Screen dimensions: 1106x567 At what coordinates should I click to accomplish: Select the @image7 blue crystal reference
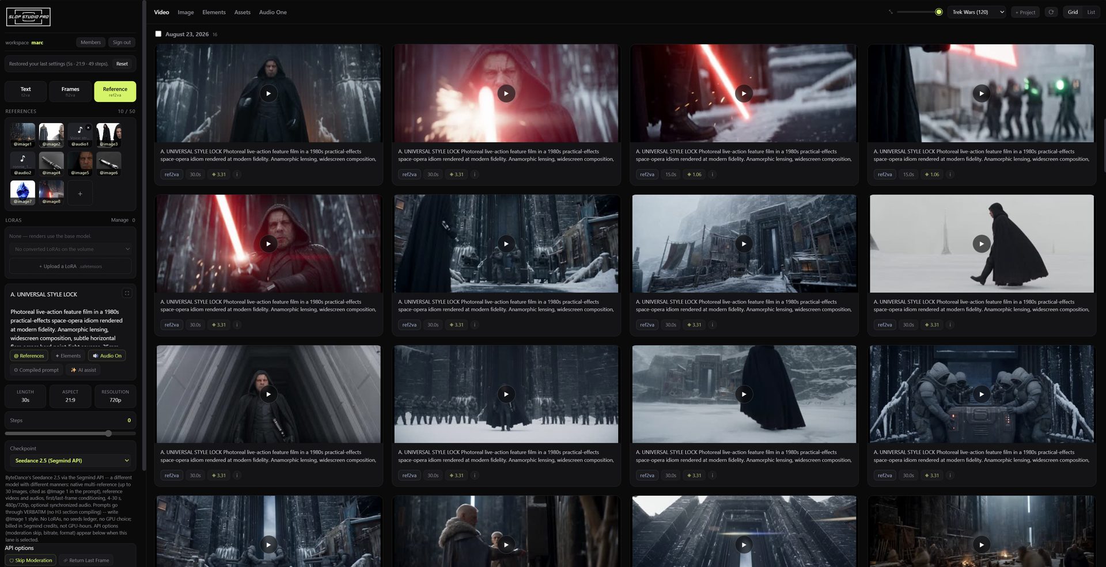(22, 193)
